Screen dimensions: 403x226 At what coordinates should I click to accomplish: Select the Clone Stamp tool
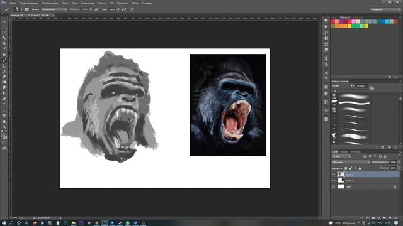point(4,66)
